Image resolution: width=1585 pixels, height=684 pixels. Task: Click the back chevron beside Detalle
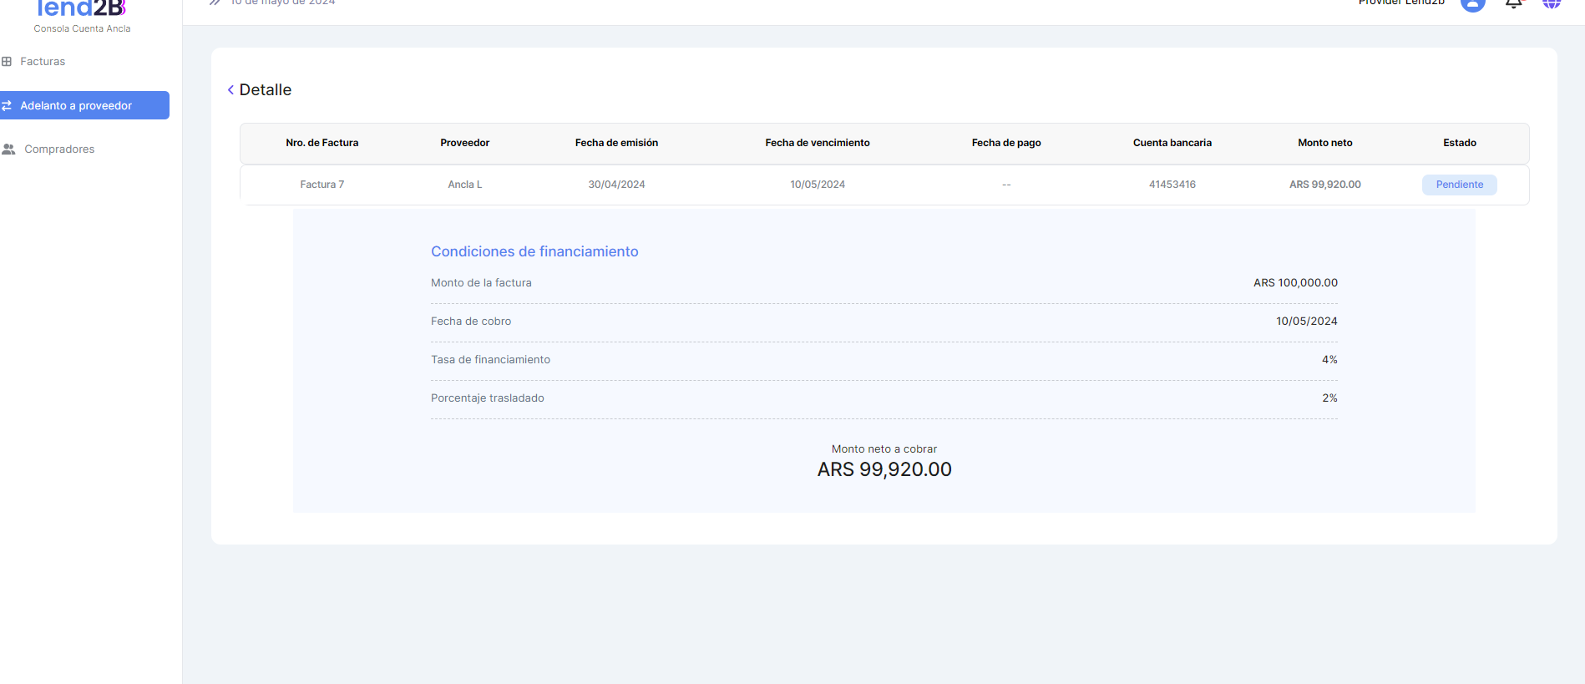click(x=230, y=90)
